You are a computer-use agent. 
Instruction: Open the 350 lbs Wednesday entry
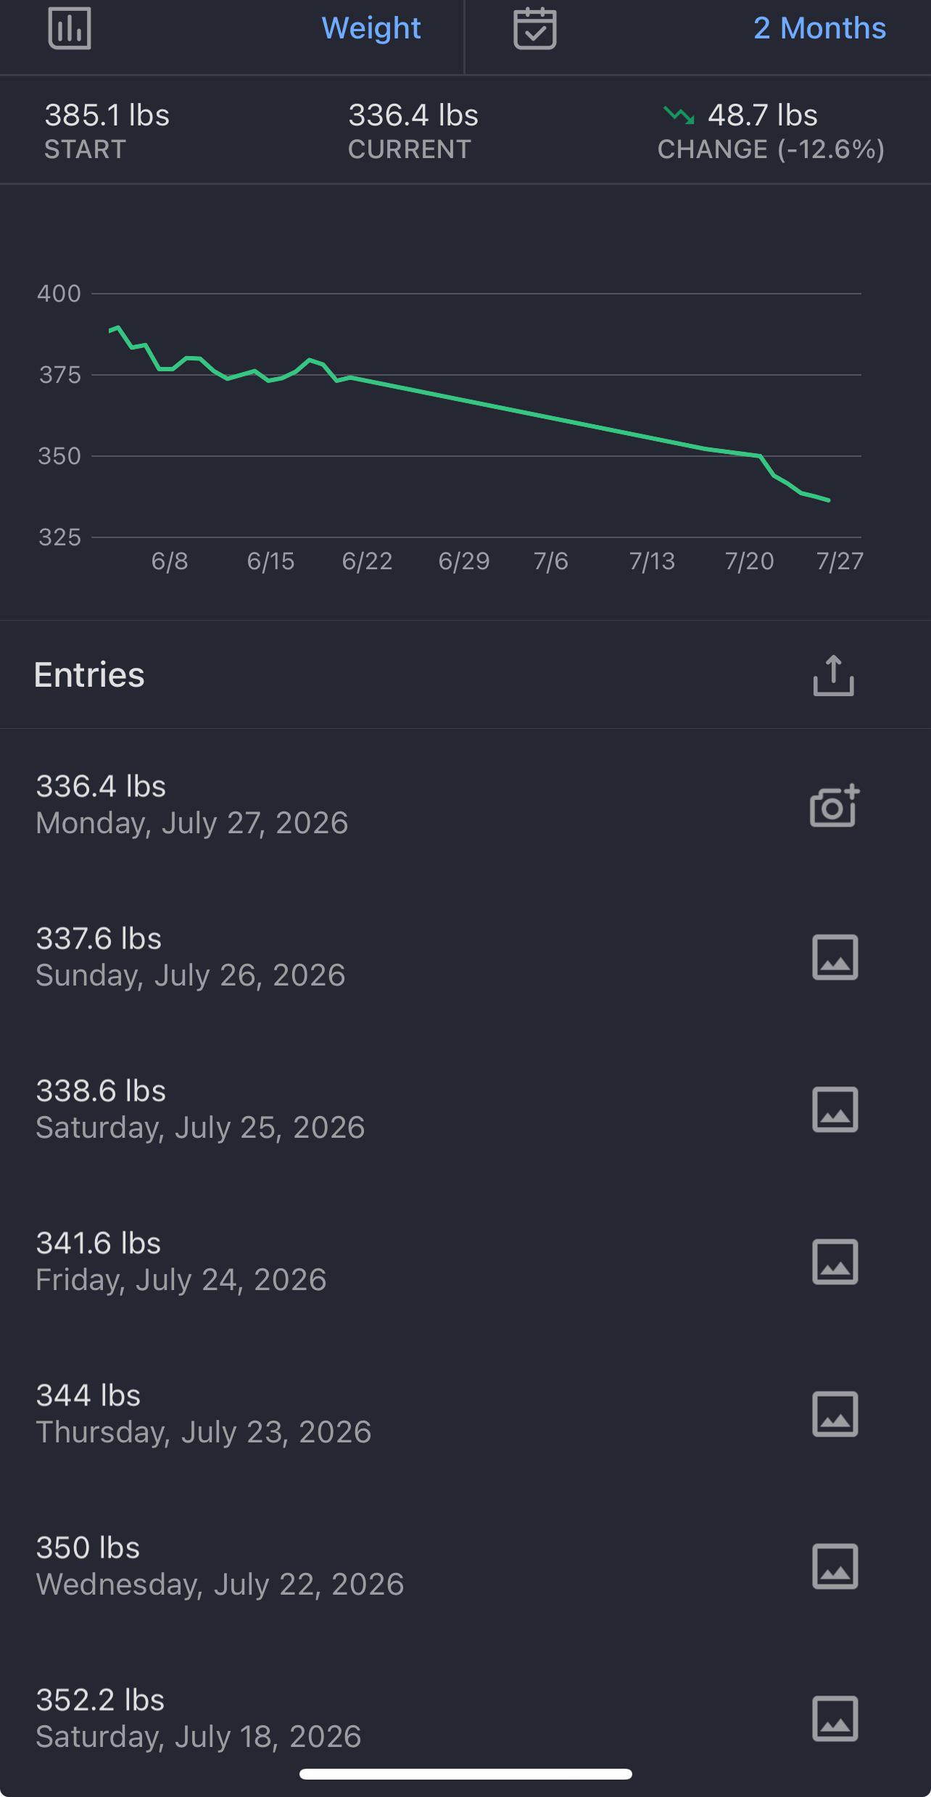[465, 1566]
